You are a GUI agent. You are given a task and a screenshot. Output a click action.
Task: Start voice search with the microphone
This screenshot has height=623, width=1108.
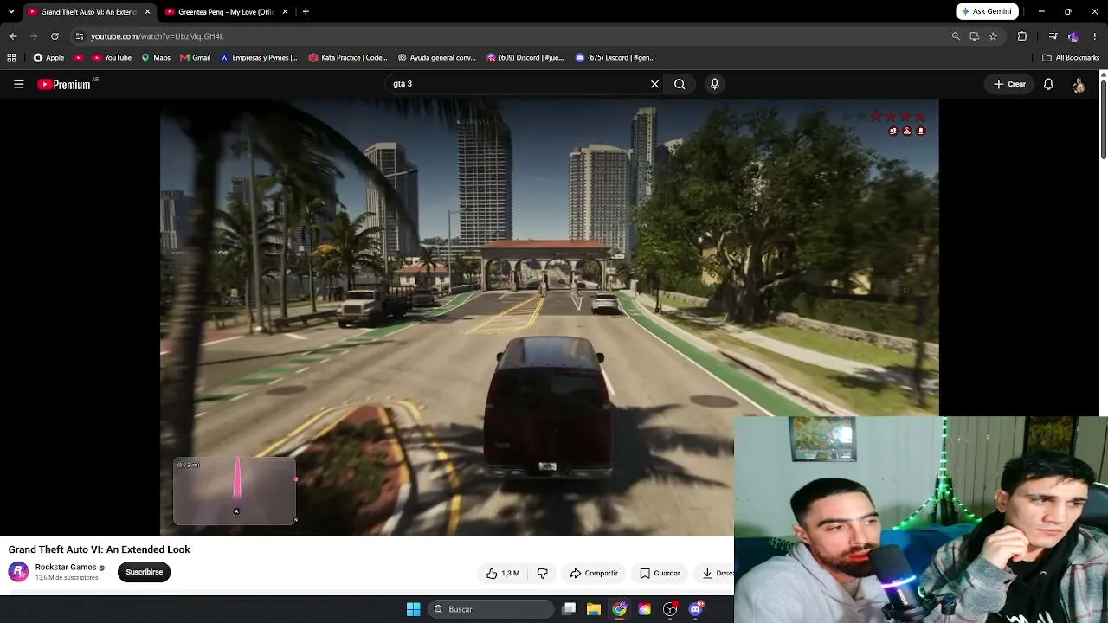click(714, 84)
